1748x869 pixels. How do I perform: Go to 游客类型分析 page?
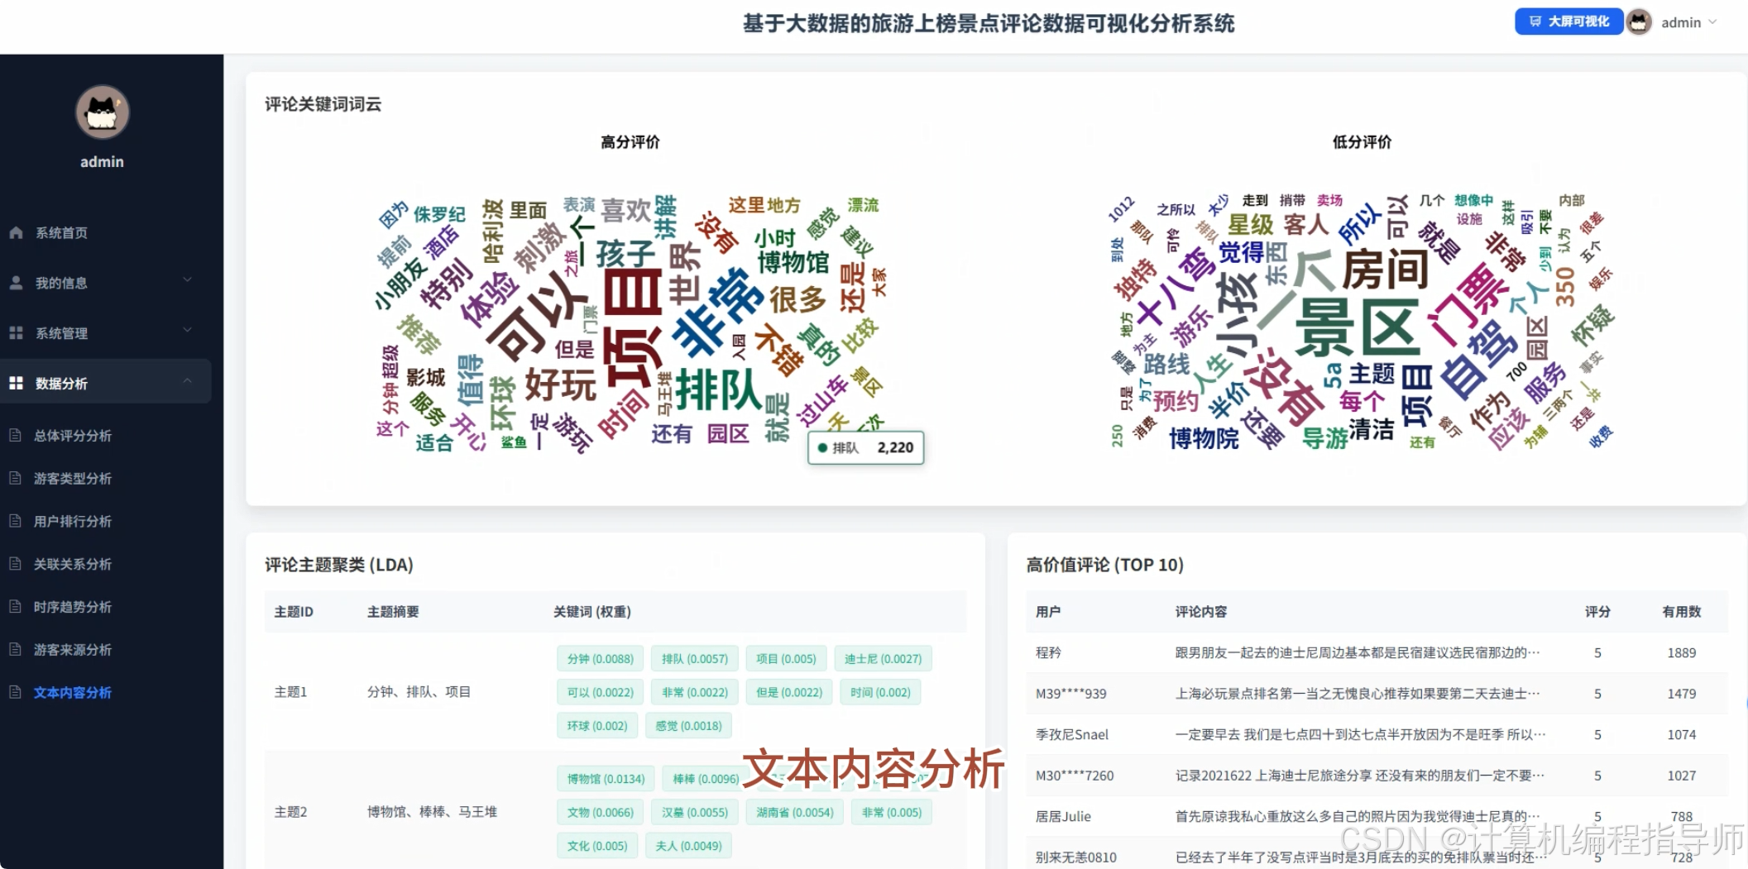73,479
